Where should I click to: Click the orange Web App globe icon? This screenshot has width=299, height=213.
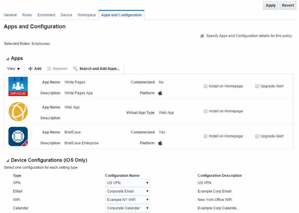coord(18,112)
